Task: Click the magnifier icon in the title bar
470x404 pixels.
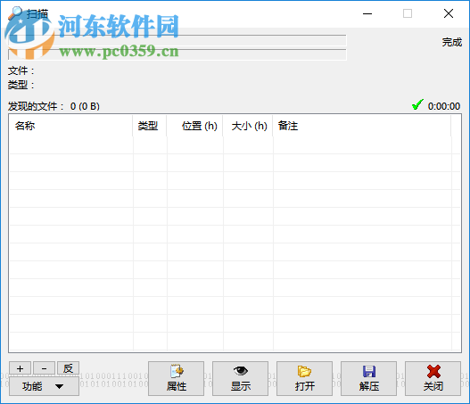Action: 14,13
